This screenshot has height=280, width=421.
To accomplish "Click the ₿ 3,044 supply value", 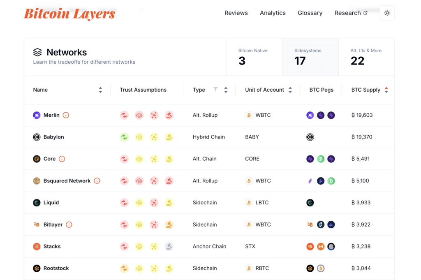I will 361,268.
